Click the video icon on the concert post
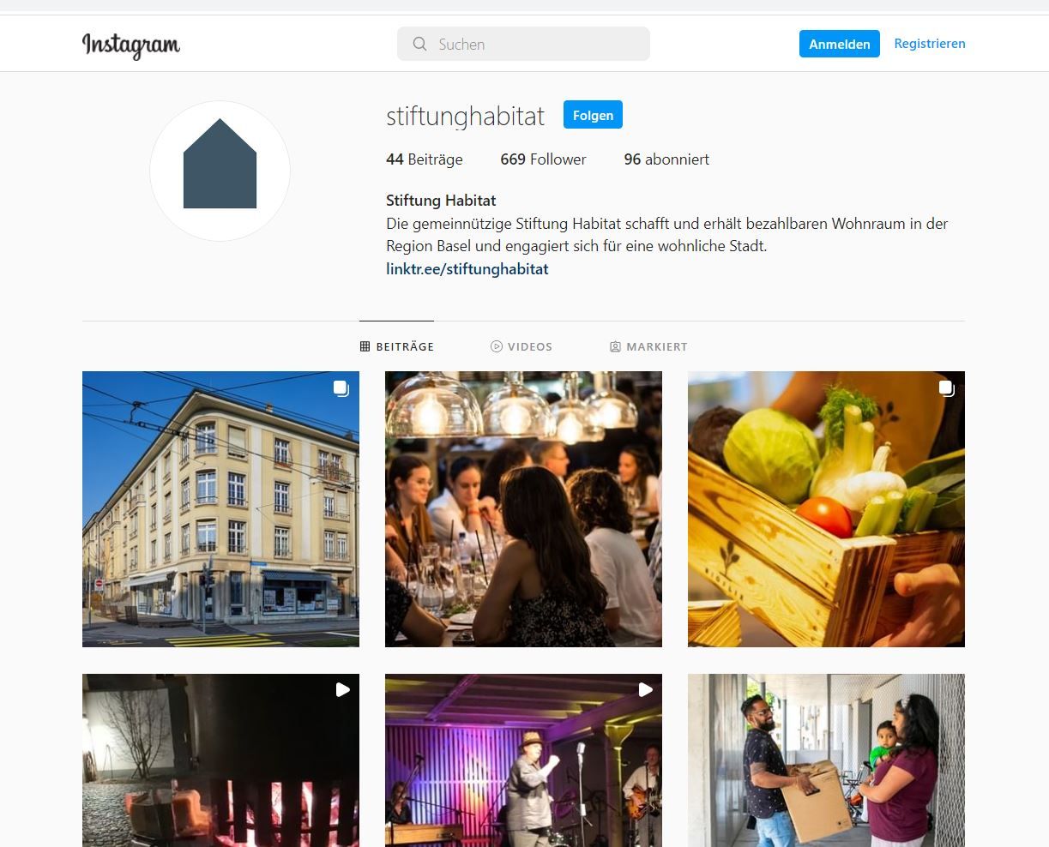Image resolution: width=1049 pixels, height=847 pixels. (645, 690)
